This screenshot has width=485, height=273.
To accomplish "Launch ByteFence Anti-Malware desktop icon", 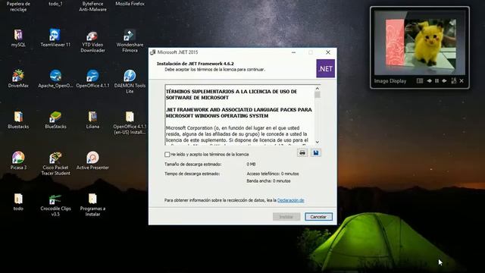I will coord(92,7).
